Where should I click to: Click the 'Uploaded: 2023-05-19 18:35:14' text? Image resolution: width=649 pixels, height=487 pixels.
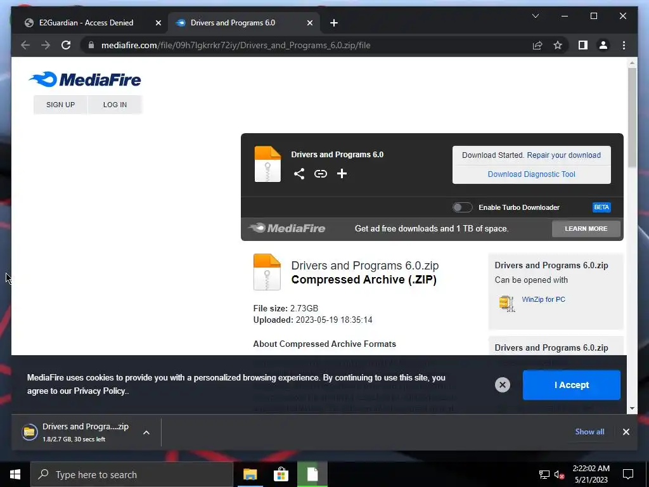(312, 320)
